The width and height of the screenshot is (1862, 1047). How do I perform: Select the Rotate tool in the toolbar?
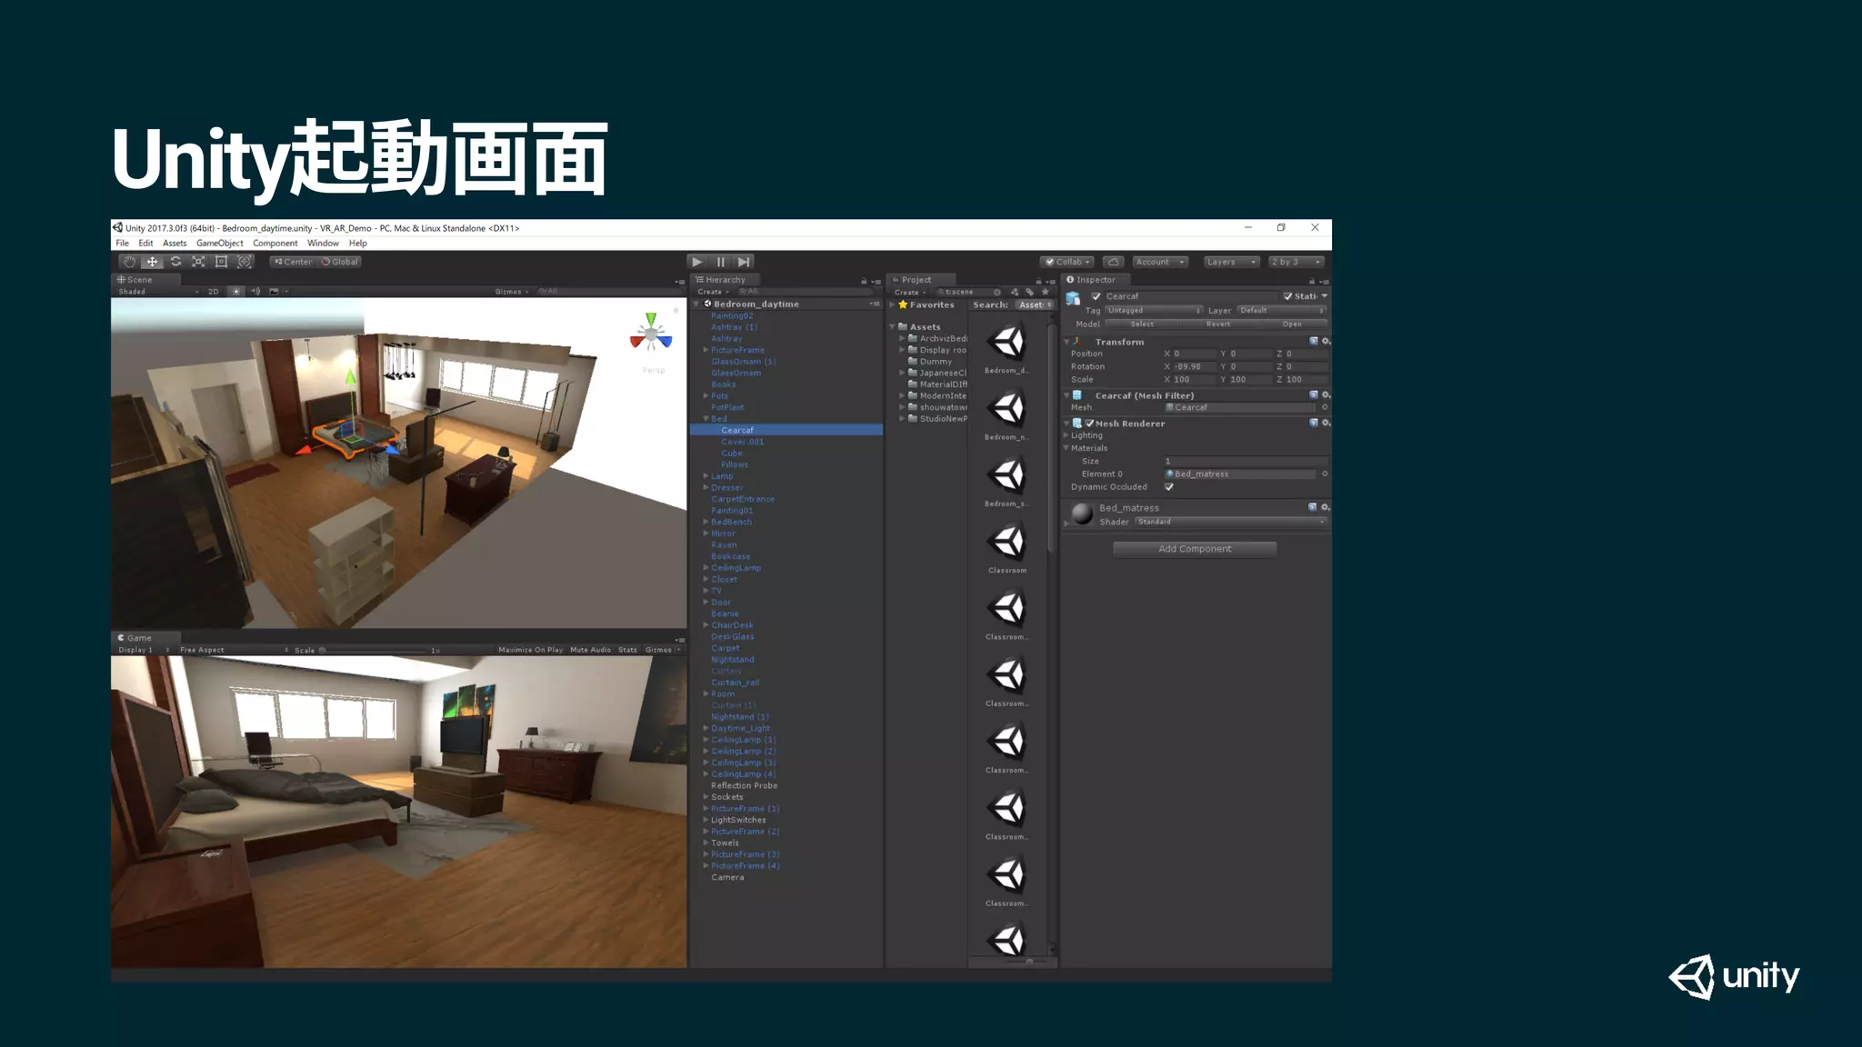[x=175, y=262]
